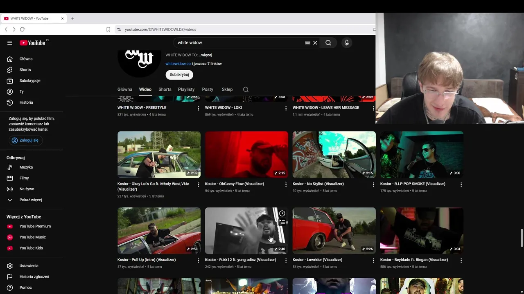Click the page vertical scrollbar thumb
Viewport: 524px width, 294px height.
pyautogui.click(x=522, y=238)
